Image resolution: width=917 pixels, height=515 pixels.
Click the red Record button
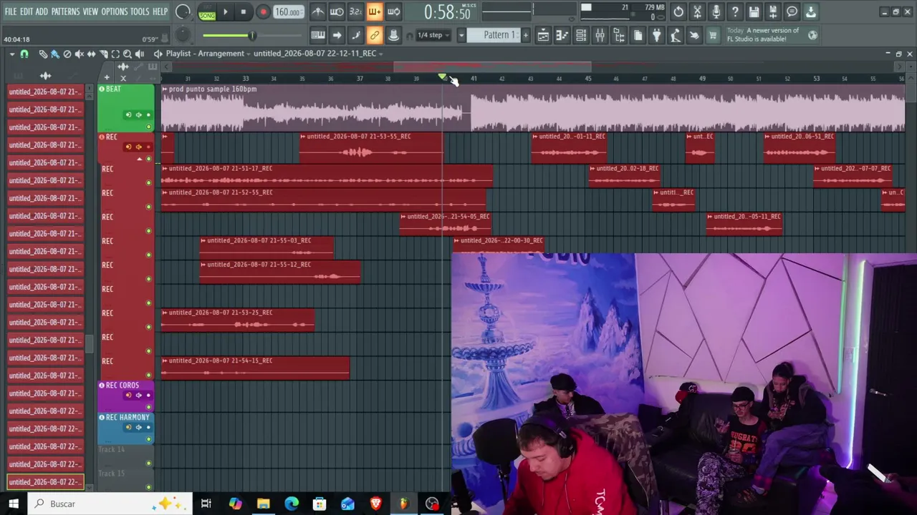pos(263,12)
